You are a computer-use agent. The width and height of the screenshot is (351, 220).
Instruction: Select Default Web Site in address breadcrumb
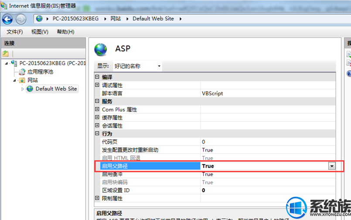(153, 19)
